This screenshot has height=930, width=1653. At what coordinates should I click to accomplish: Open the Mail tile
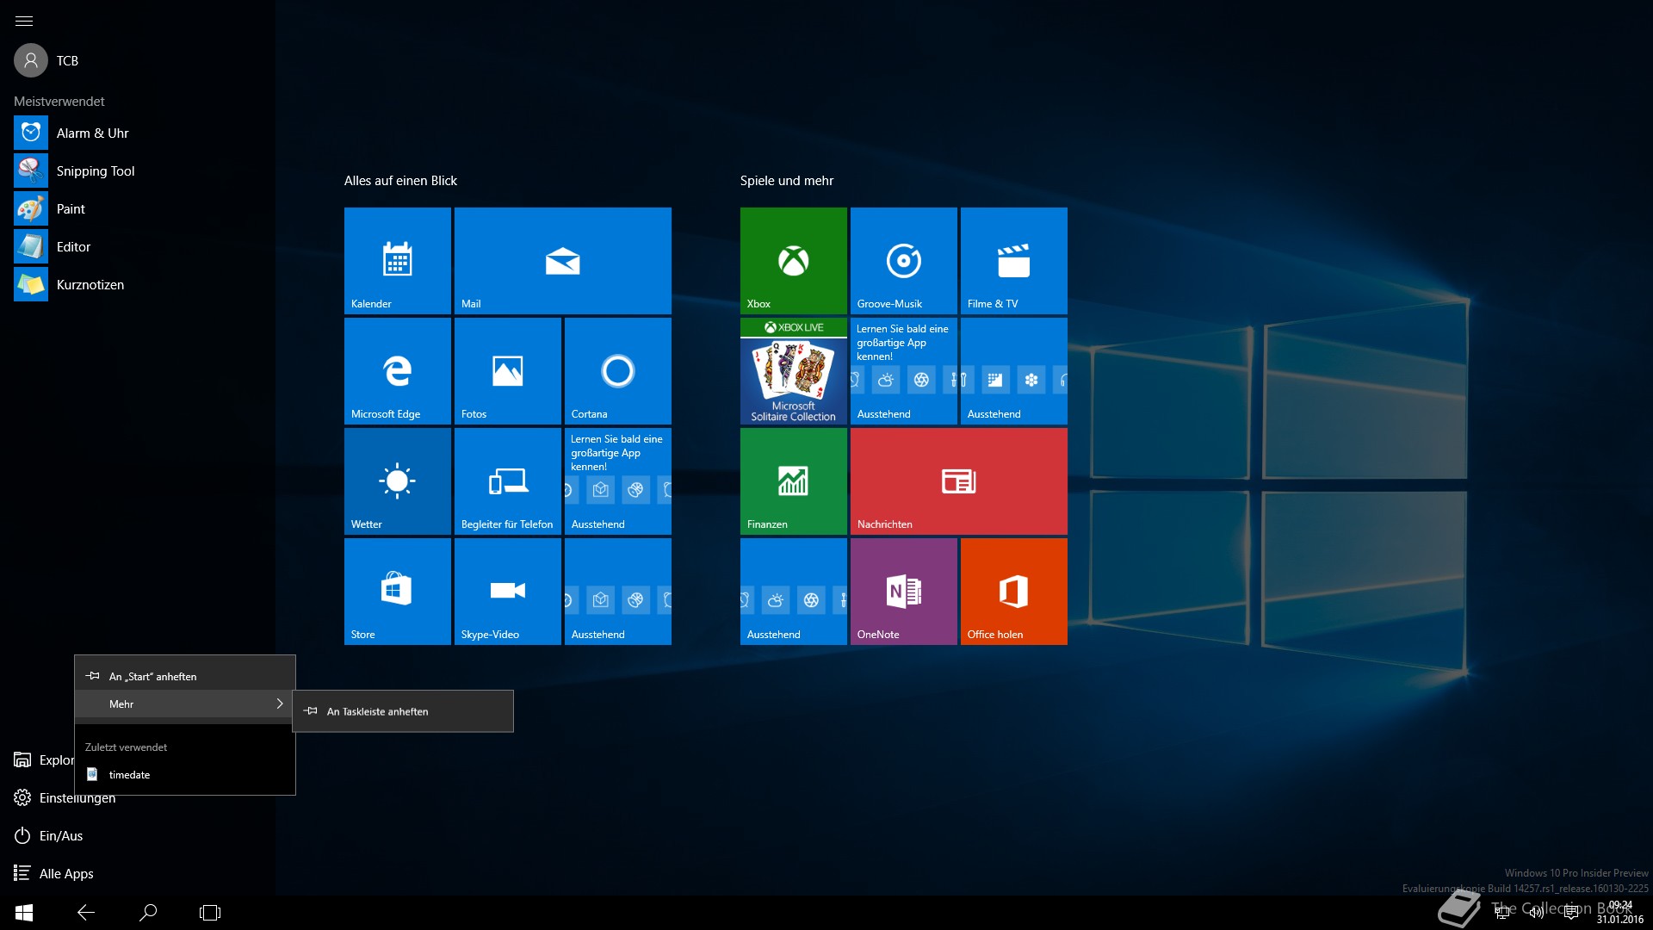[x=563, y=261]
